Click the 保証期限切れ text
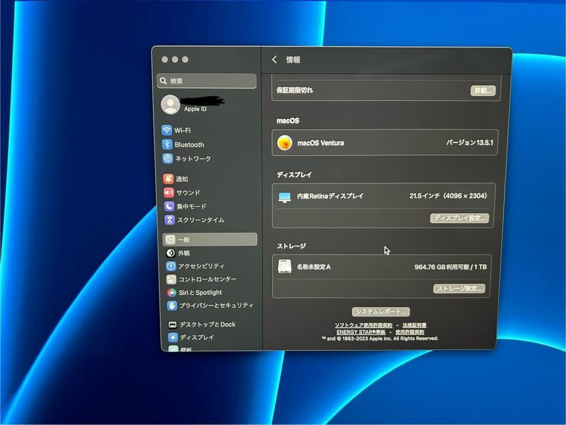The height and width of the screenshot is (425, 566). tap(295, 90)
